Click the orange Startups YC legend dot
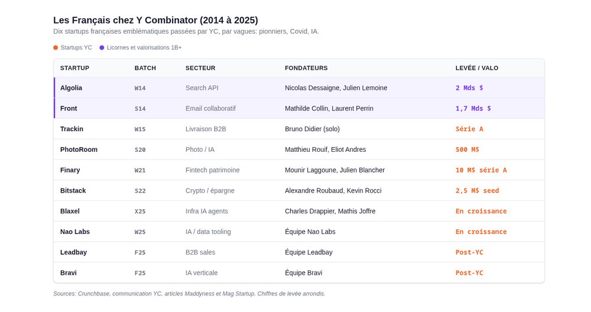The width and height of the screenshot is (591, 312). click(56, 47)
